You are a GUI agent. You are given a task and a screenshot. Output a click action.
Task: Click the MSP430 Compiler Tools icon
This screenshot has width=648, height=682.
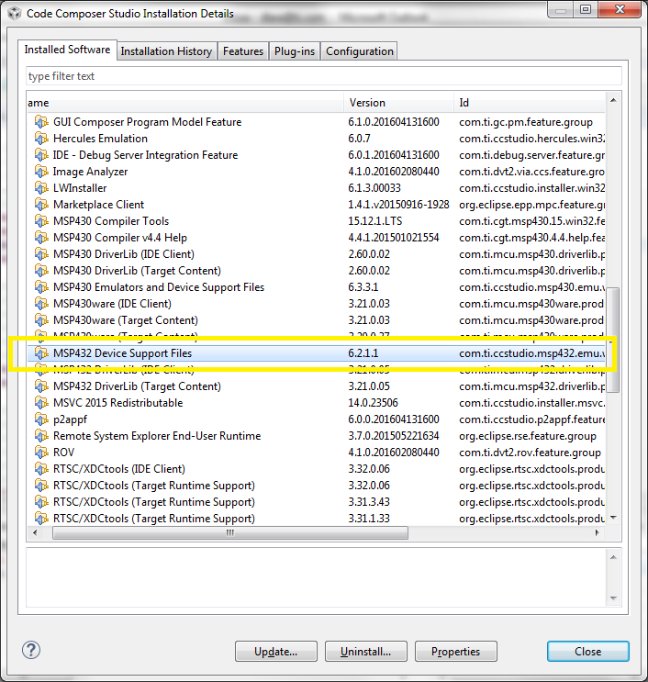tap(41, 221)
